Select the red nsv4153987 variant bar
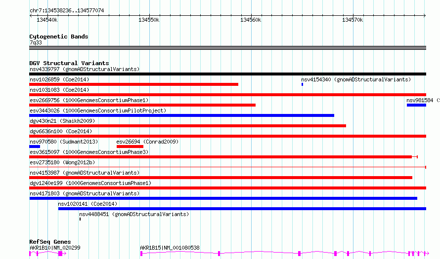This screenshot has height=259, width=440. pos(220,178)
